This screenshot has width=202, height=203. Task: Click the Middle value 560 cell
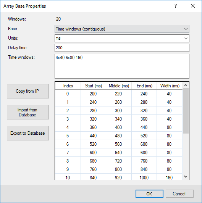coord(118,144)
